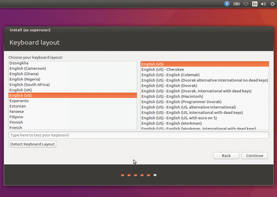The image size is (277, 197).
Task: Click Detect Keyboard Layout button
Action: [x=32, y=144]
